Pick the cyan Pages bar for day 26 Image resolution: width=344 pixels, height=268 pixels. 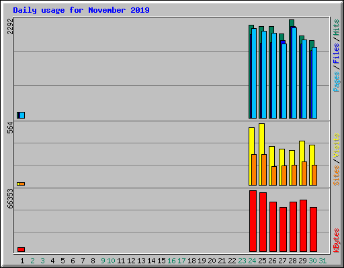pos(274,76)
